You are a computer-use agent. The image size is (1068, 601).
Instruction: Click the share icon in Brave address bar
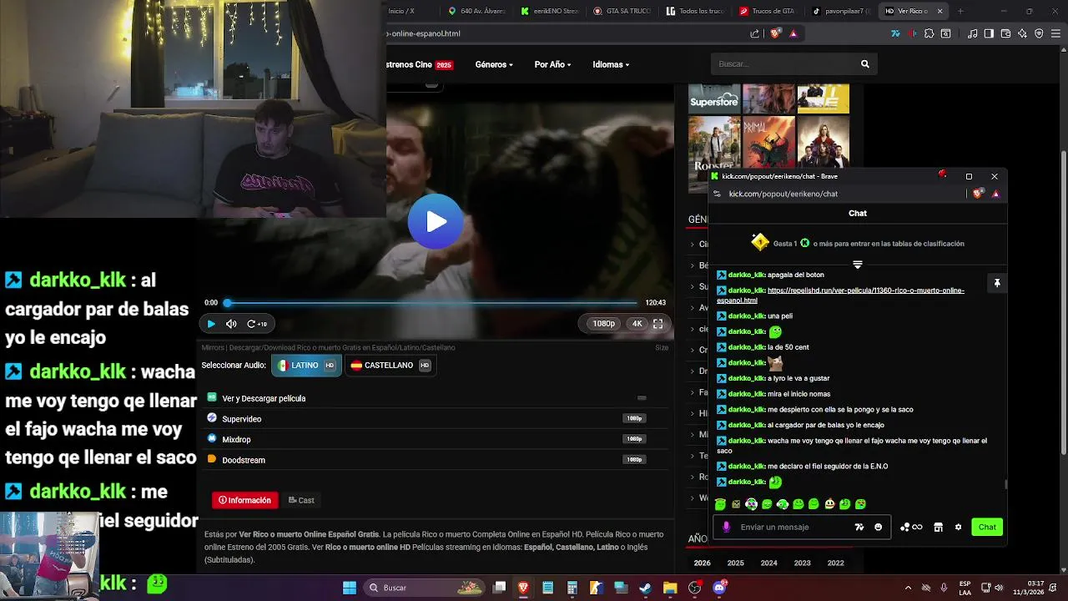click(x=755, y=33)
